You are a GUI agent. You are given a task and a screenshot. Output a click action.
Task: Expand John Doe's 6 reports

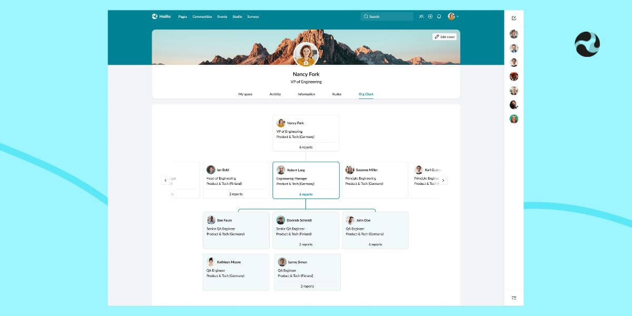pos(376,244)
